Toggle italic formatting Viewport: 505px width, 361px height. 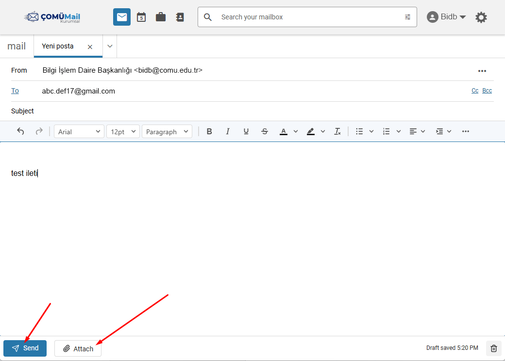tap(228, 131)
